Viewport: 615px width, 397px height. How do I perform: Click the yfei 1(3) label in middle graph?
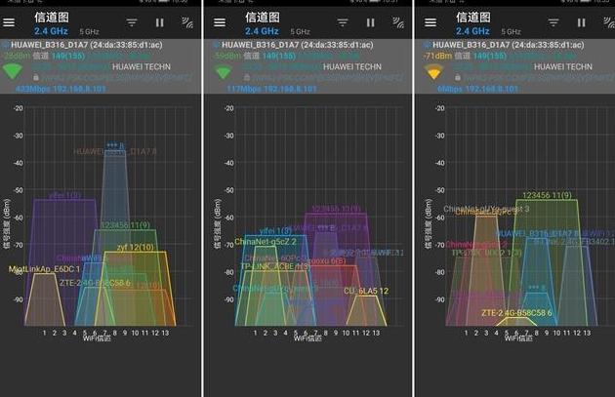point(275,231)
